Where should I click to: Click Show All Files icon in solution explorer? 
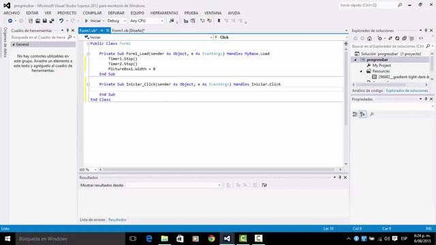411,38
